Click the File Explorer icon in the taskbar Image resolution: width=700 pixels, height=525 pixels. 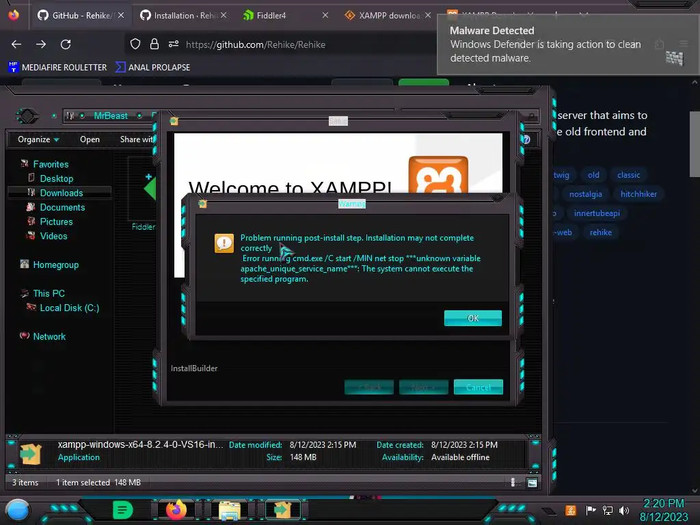tap(230, 510)
